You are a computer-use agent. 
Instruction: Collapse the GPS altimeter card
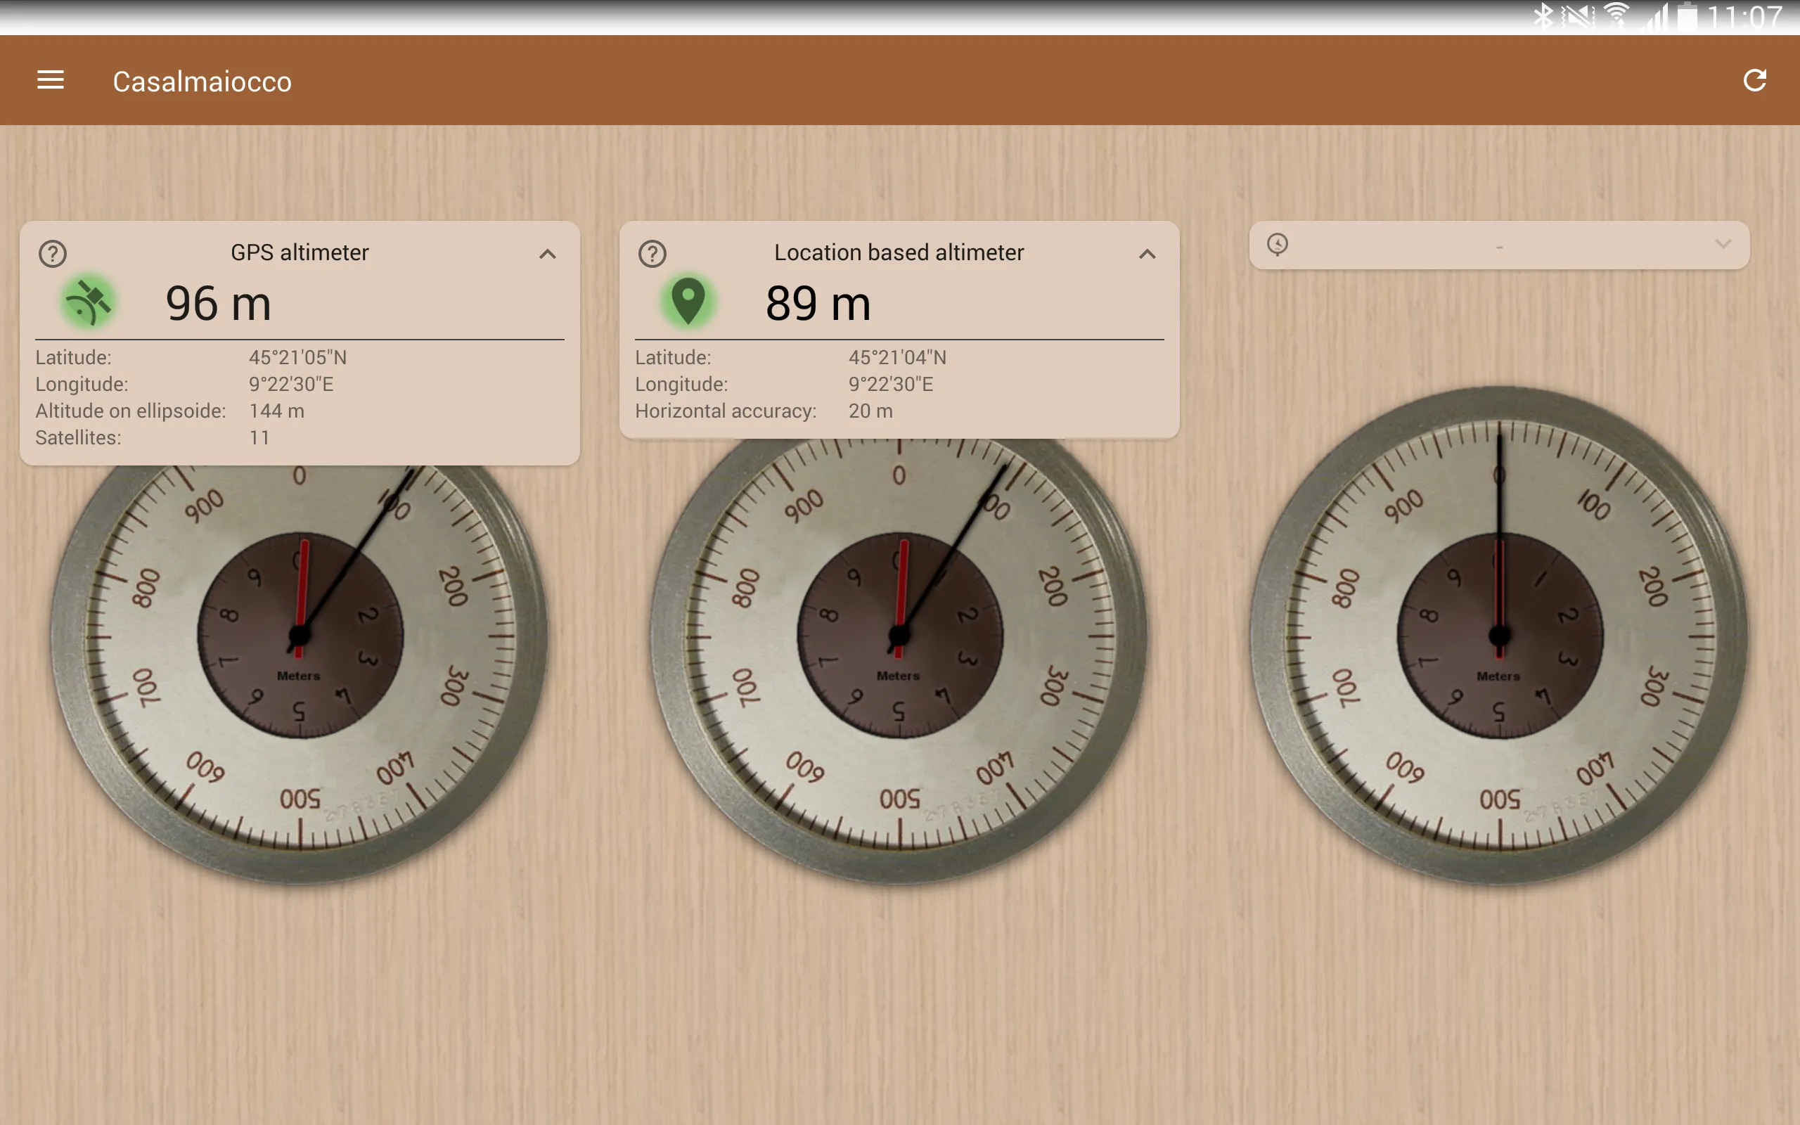click(x=548, y=255)
